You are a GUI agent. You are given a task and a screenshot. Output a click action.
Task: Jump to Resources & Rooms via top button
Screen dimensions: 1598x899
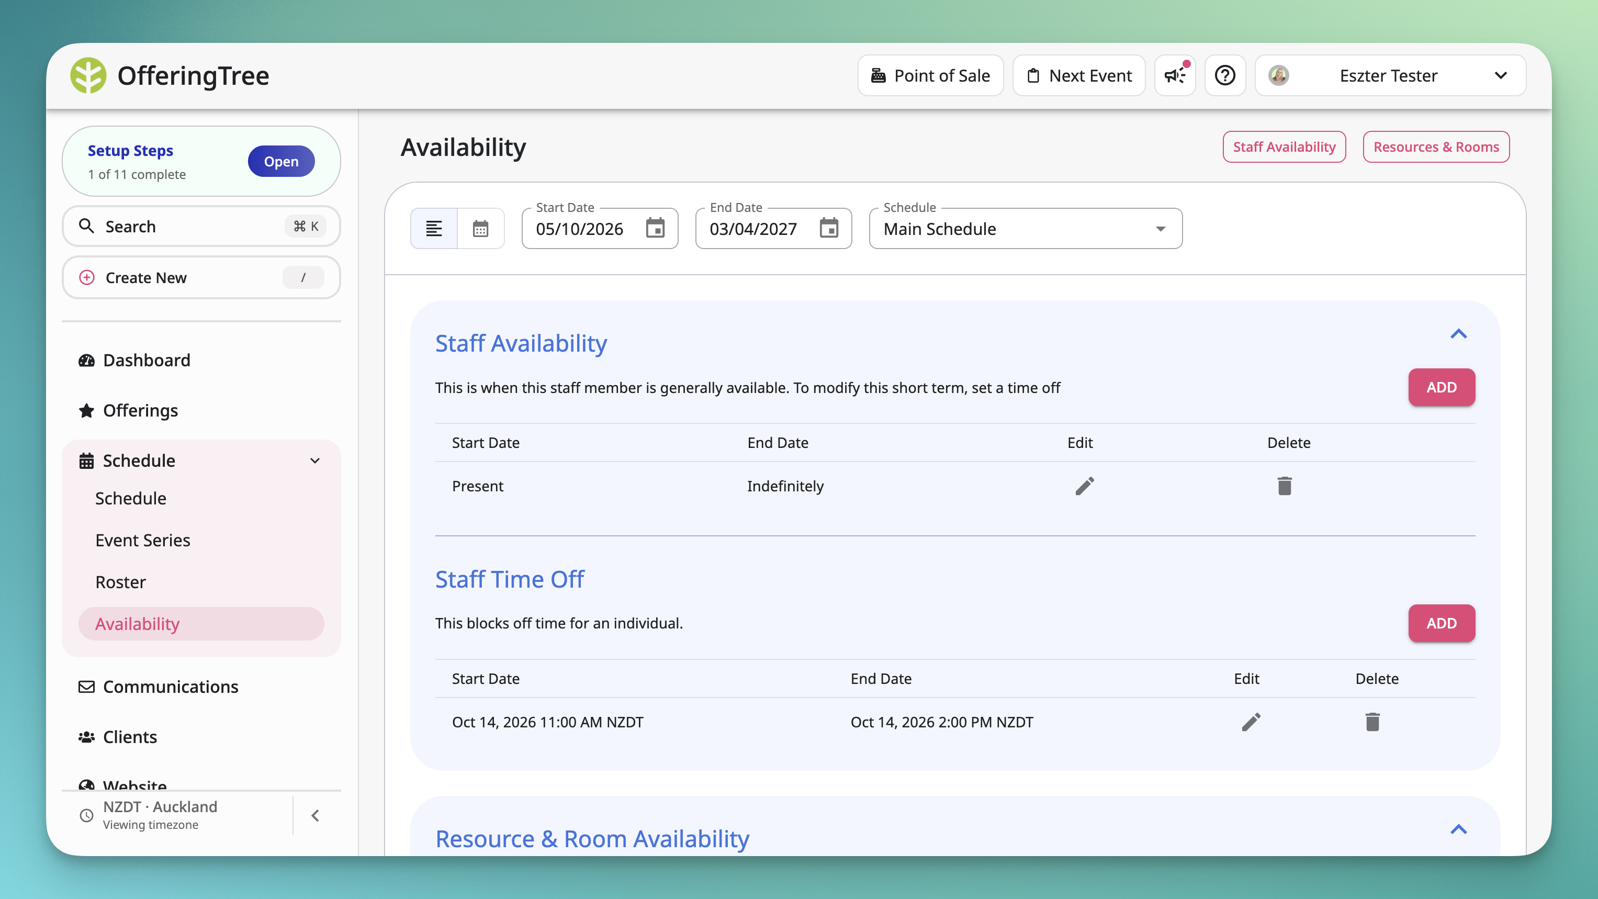click(x=1436, y=147)
